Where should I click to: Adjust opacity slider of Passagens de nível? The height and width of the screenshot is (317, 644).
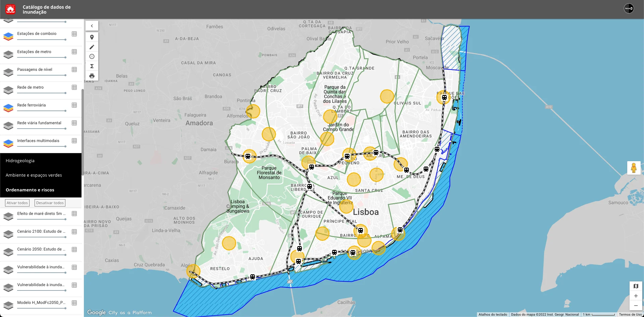(x=41, y=75)
